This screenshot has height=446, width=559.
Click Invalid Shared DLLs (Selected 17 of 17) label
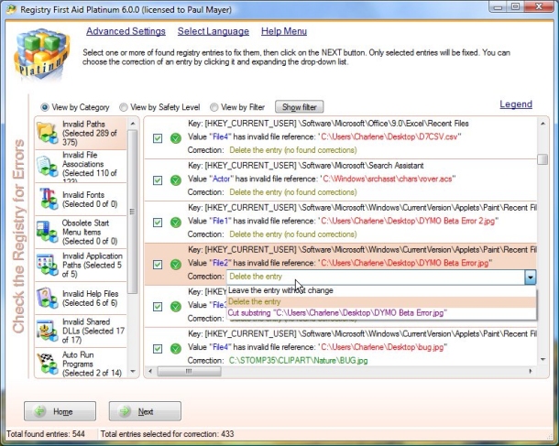tap(93, 331)
